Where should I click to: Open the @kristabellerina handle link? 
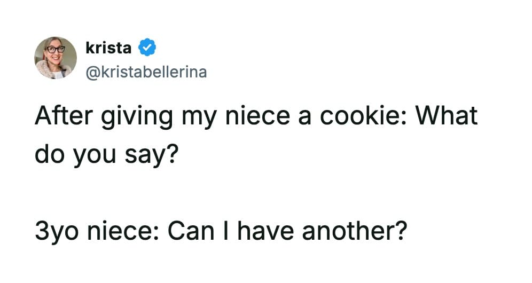click(145, 72)
